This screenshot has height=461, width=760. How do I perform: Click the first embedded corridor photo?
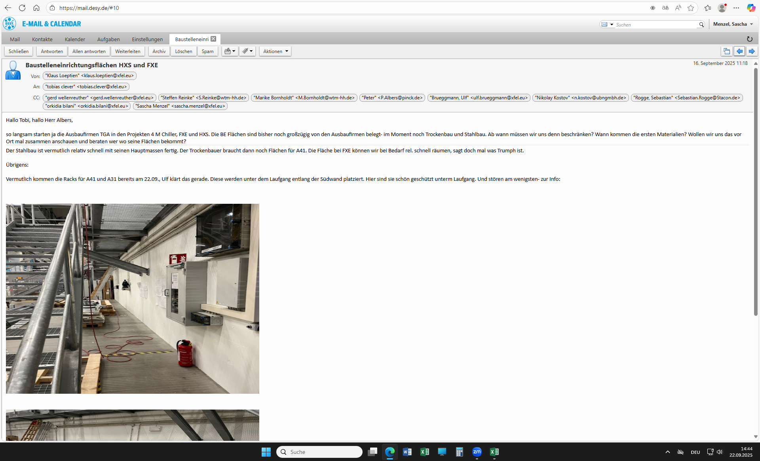(133, 298)
